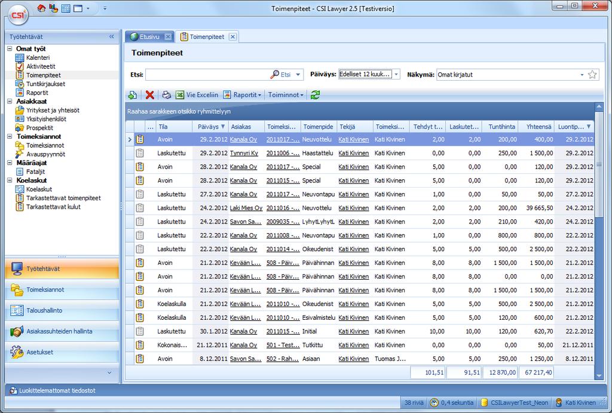Collapse the Asiakkaat tree group
The height and width of the screenshot is (413, 612).
(x=10, y=101)
